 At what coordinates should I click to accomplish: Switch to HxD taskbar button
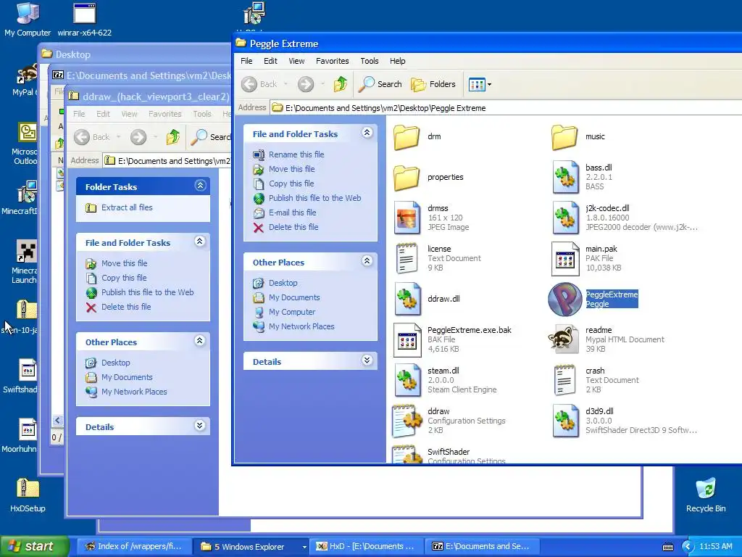click(367, 546)
